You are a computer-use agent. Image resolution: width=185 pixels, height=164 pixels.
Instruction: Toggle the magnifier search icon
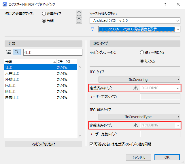click(17, 52)
